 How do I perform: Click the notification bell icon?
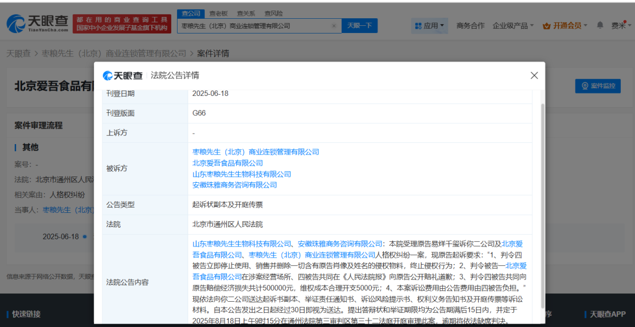coord(600,25)
